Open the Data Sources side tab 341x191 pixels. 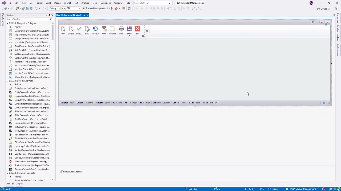[x=3, y=19]
